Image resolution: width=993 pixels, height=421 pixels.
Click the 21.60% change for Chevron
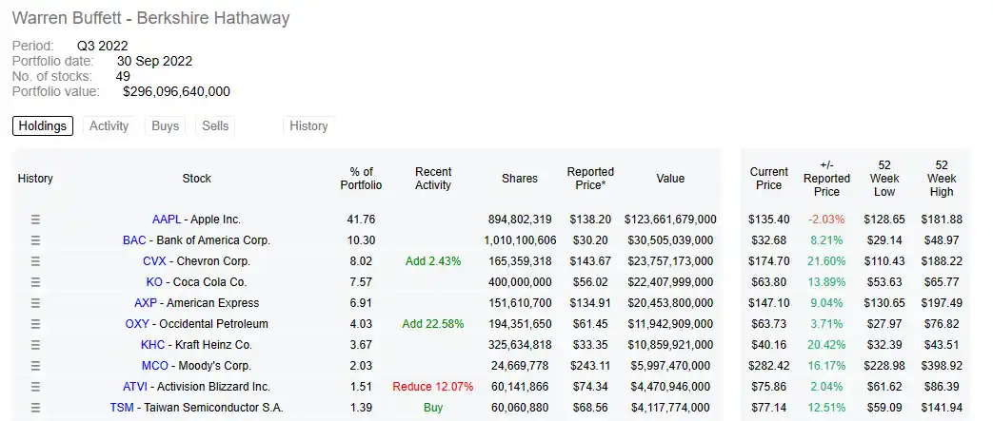(x=826, y=261)
